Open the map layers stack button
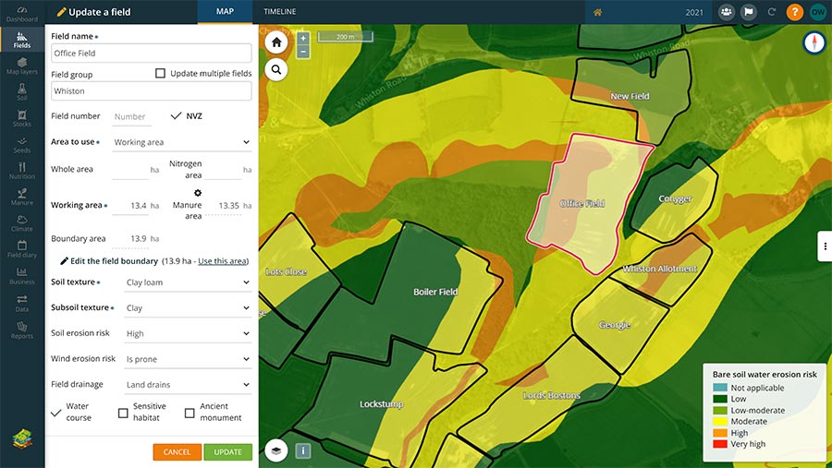Image resolution: width=832 pixels, height=468 pixels. click(275, 450)
